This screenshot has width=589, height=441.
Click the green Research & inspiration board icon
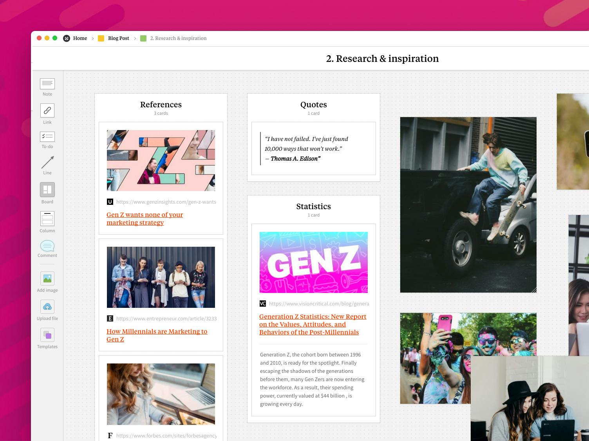tap(143, 38)
